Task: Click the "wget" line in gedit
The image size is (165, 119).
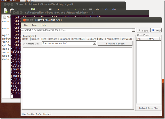Action: coord(6,35)
